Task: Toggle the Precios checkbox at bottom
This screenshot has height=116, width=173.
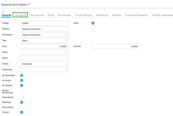Action: (x=22, y=112)
